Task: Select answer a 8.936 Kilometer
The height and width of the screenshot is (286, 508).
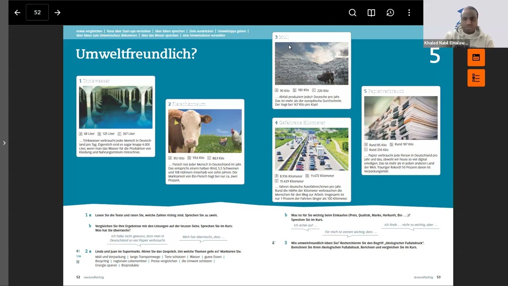Action: 289,176
